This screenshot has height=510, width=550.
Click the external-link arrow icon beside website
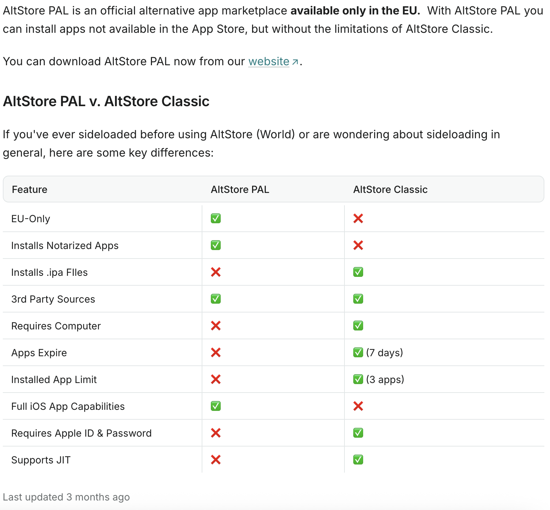(x=295, y=62)
